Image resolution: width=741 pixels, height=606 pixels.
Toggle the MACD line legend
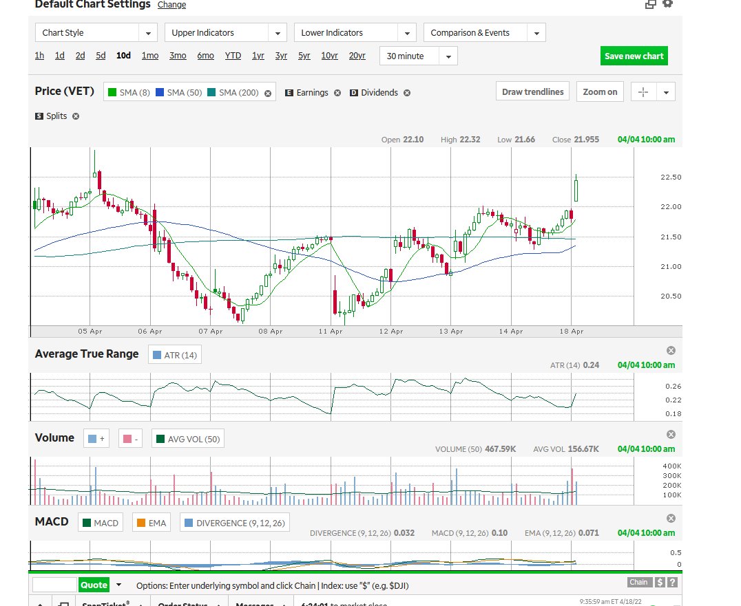pos(101,523)
